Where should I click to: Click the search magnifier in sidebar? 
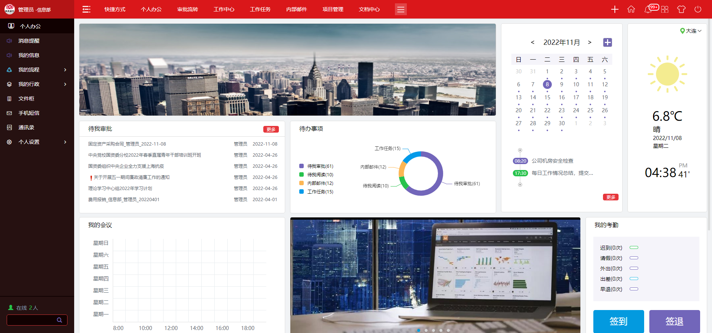tap(59, 320)
